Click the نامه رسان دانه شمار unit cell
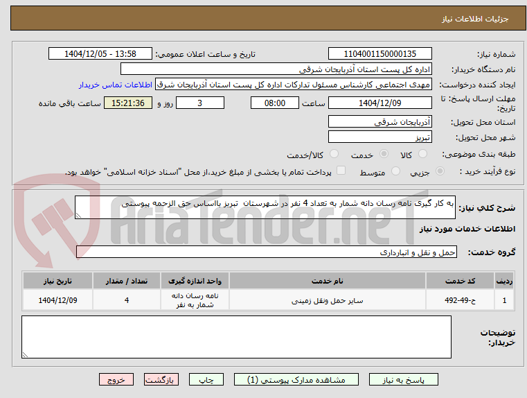Screen dimensions: 527x398 (x=195, y=300)
